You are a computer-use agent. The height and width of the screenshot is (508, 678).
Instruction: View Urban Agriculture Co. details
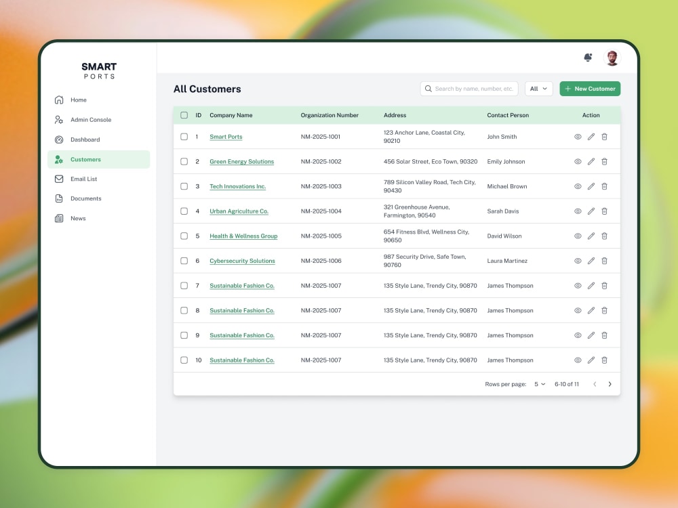tap(578, 211)
